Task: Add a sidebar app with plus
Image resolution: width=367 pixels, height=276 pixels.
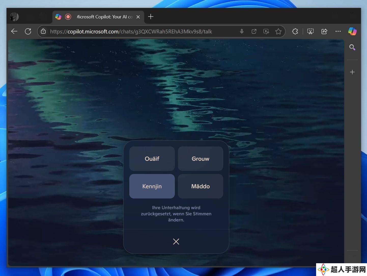Action: (x=352, y=72)
